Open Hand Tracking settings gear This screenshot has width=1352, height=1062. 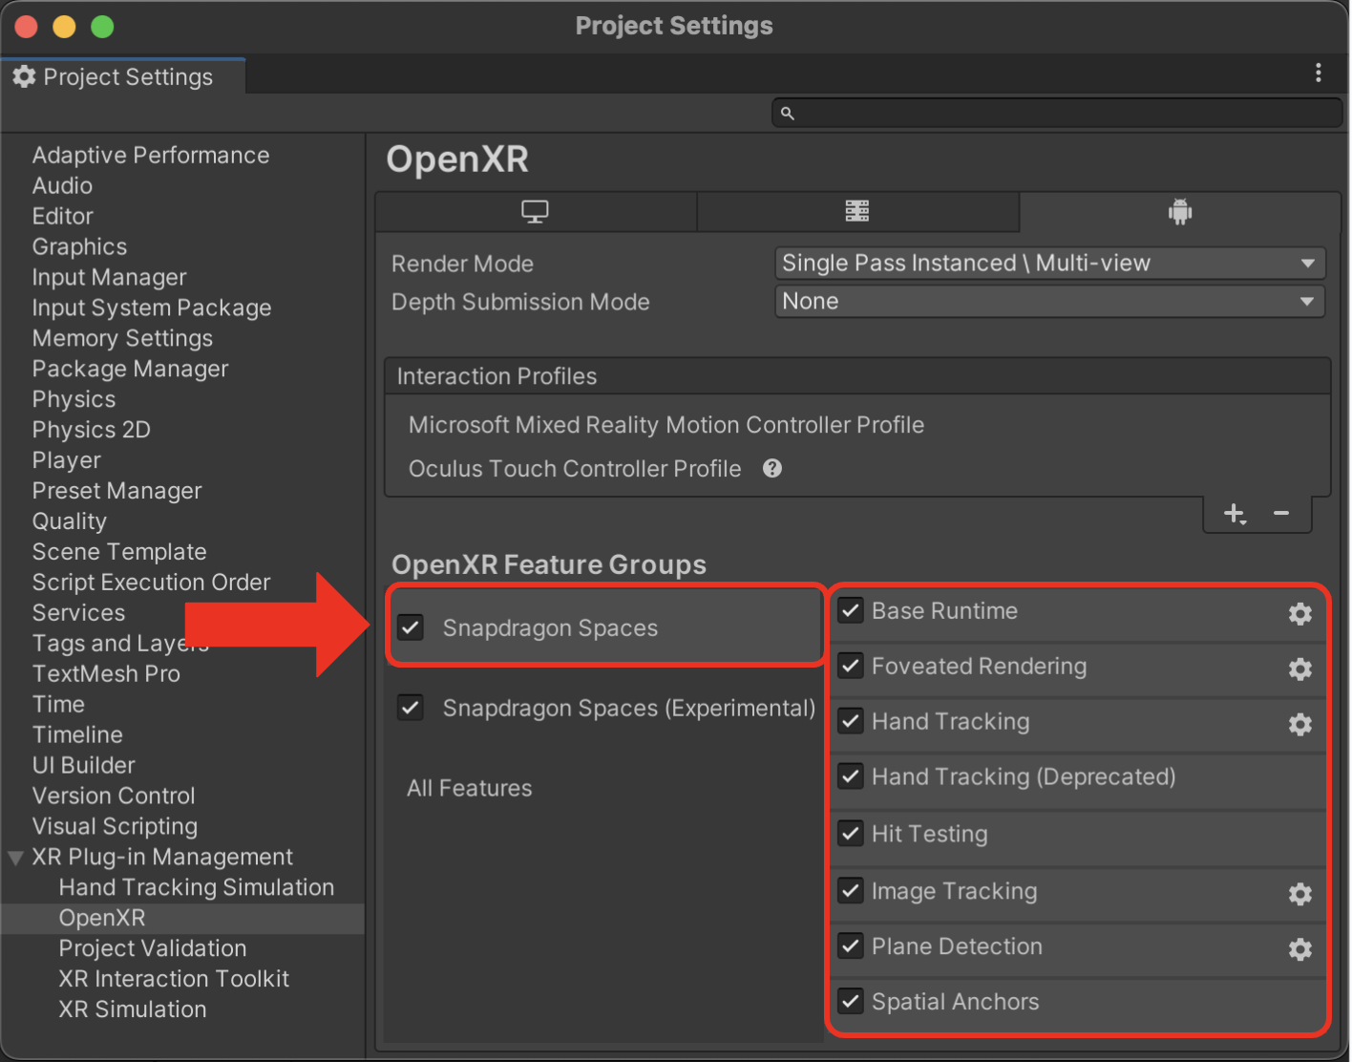[1299, 724]
